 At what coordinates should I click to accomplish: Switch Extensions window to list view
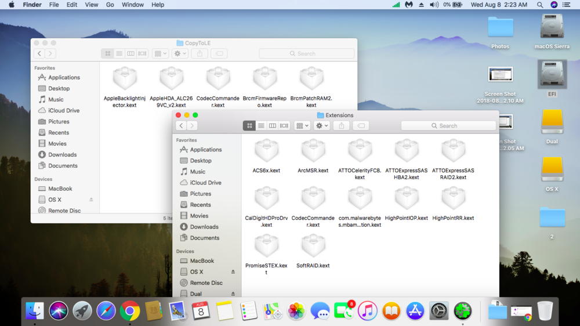(x=261, y=126)
